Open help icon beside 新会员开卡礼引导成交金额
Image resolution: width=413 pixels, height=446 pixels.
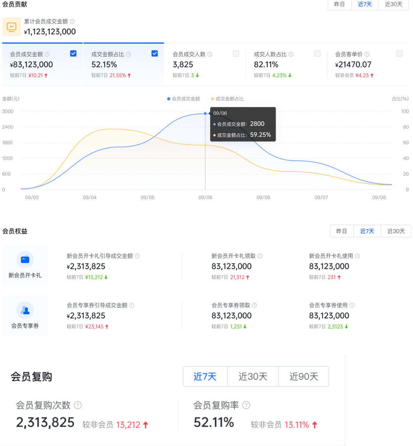pyautogui.click(x=137, y=256)
